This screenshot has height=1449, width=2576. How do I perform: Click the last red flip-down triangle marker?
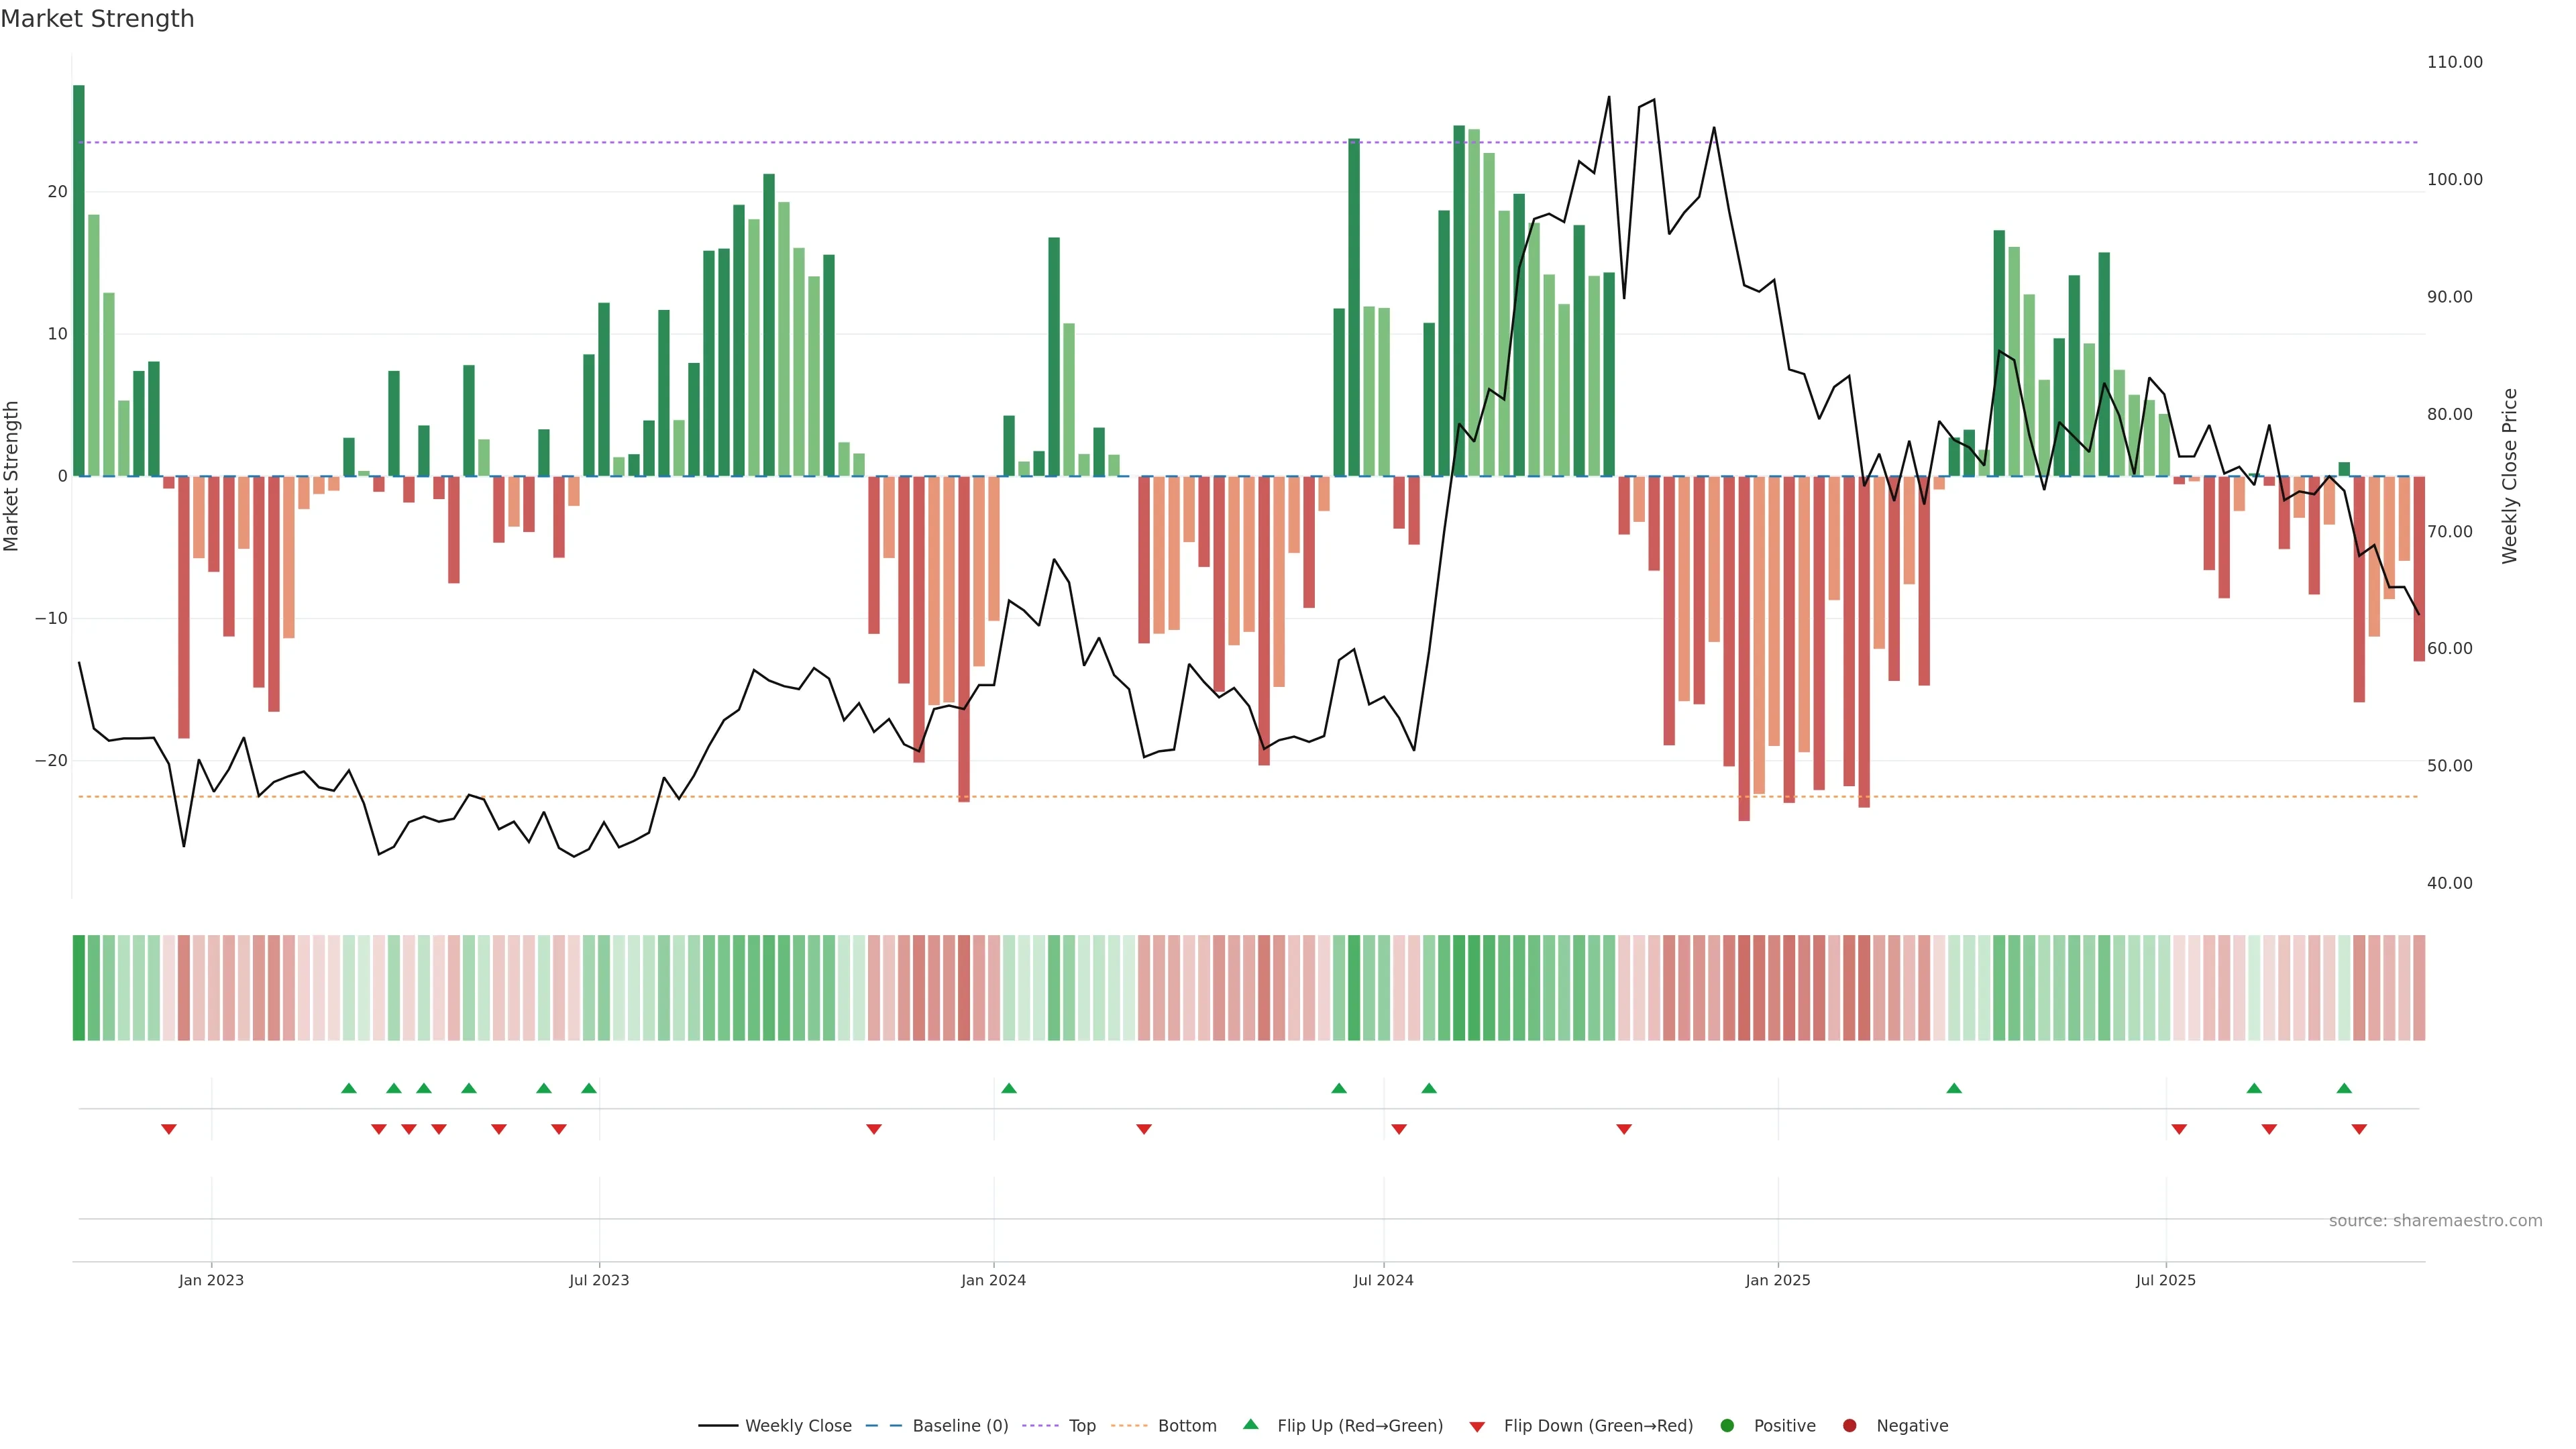2359,1129
